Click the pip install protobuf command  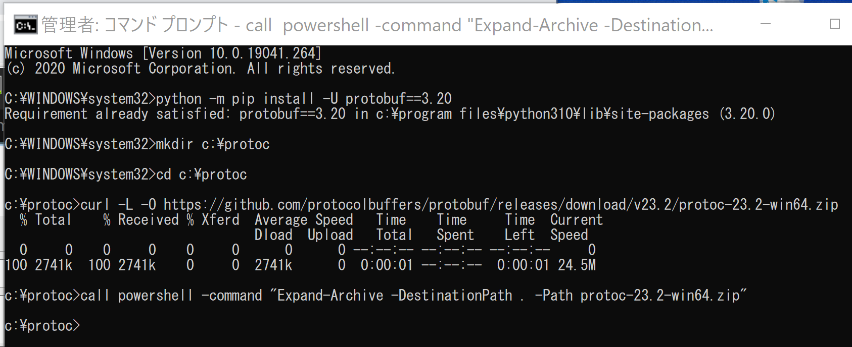pyautogui.click(x=304, y=99)
